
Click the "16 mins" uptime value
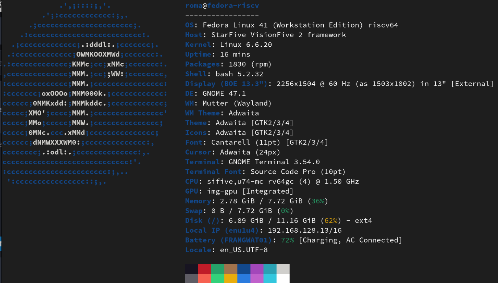(235, 54)
